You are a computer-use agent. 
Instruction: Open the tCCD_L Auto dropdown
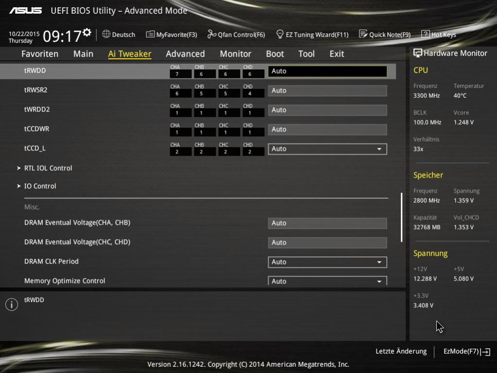pyautogui.click(x=327, y=149)
